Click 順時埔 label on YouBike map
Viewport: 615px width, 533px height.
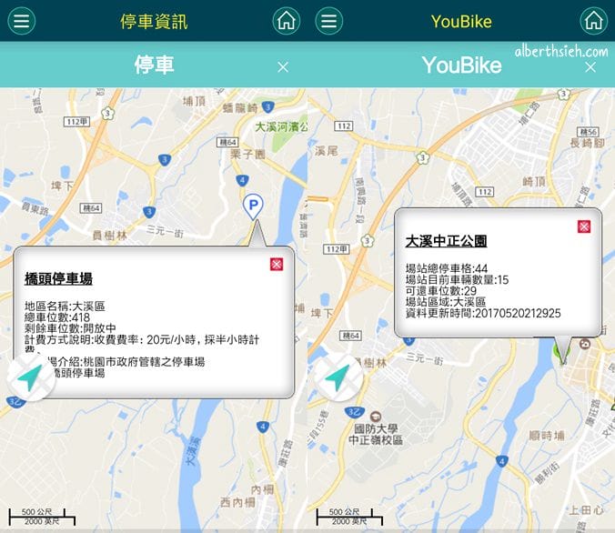(x=547, y=436)
